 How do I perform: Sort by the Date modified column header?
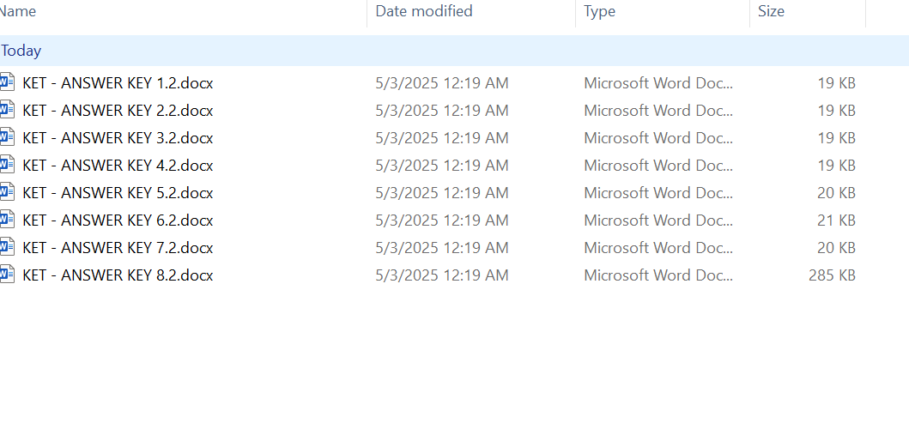424,11
